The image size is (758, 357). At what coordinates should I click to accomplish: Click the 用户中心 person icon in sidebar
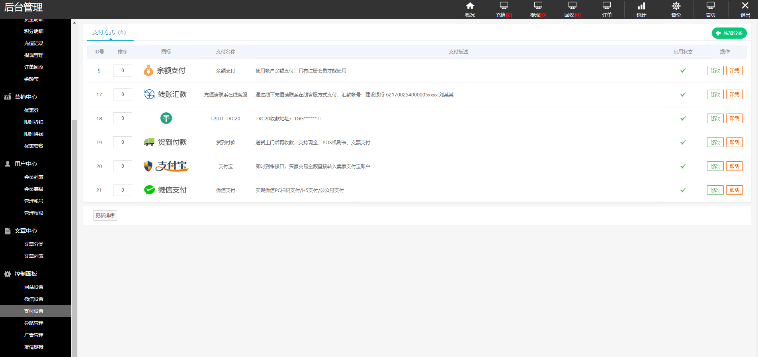(x=8, y=164)
